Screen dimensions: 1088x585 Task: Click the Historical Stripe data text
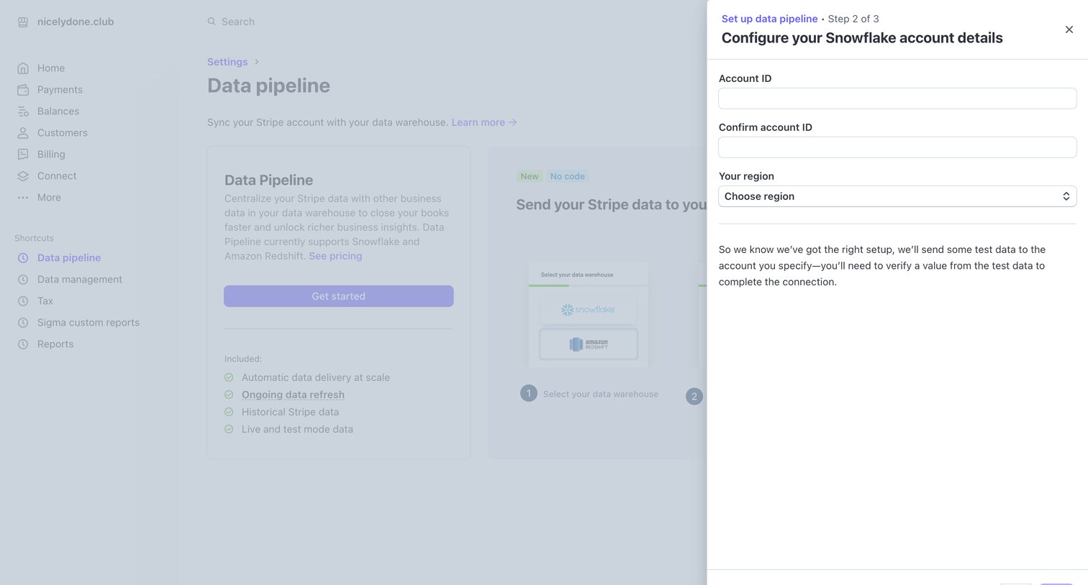coord(290,412)
